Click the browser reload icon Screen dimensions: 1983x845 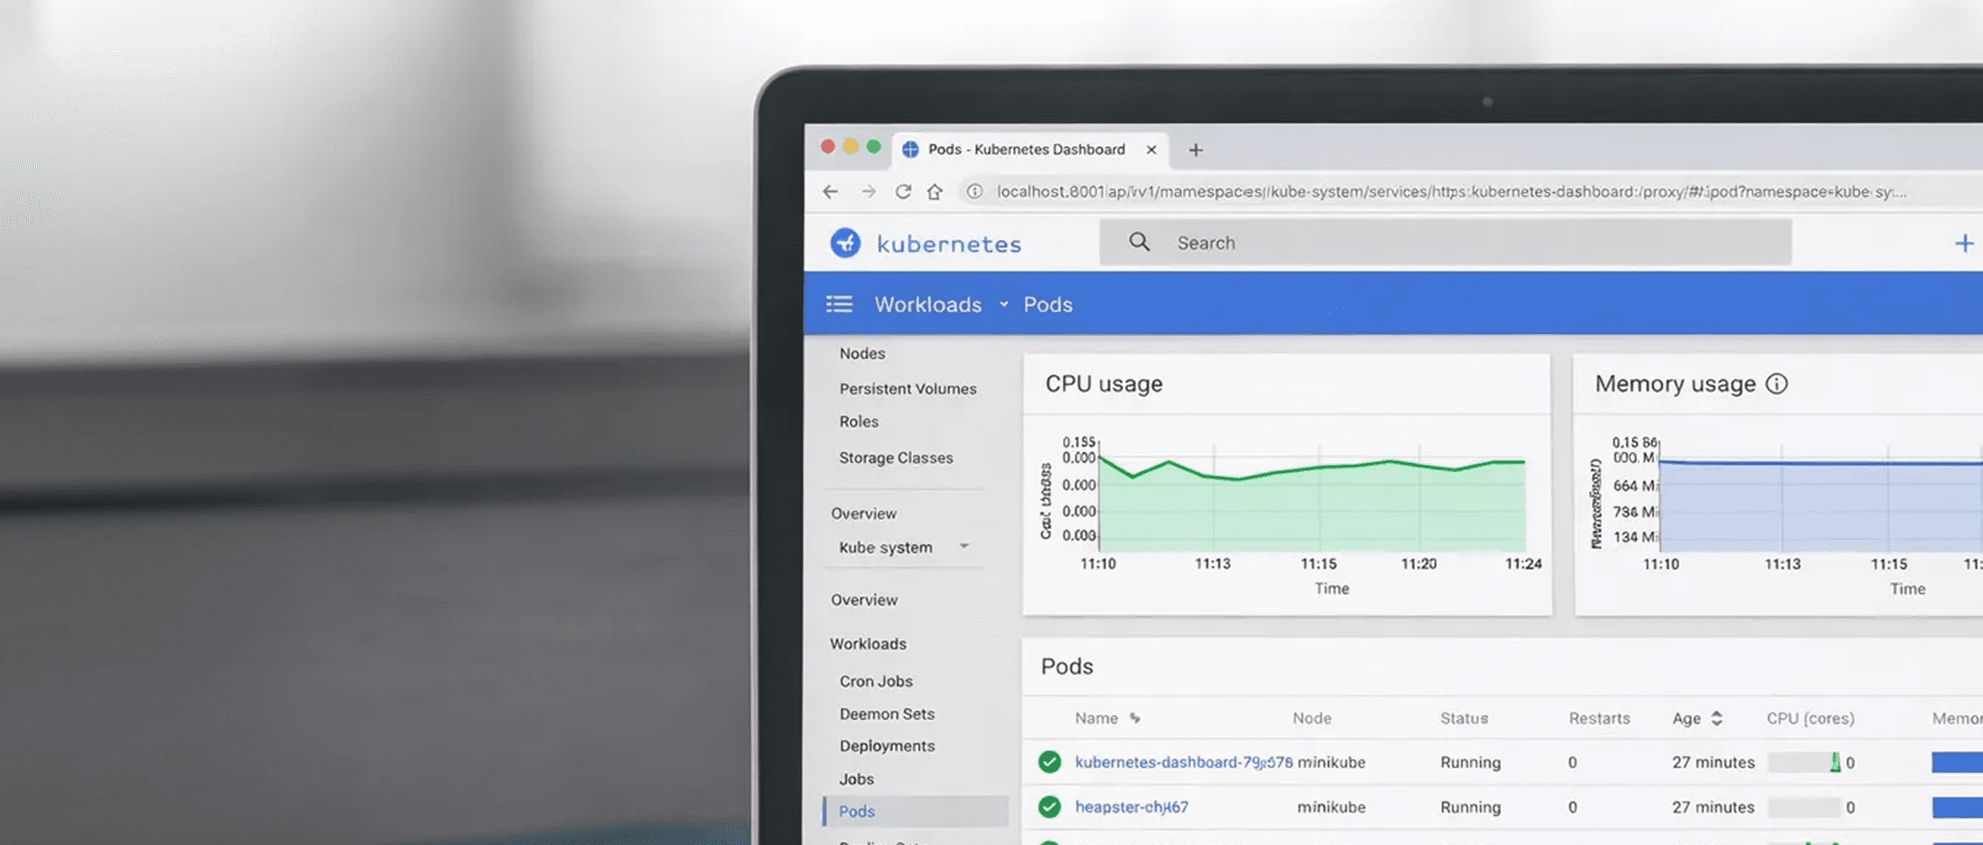click(x=904, y=192)
